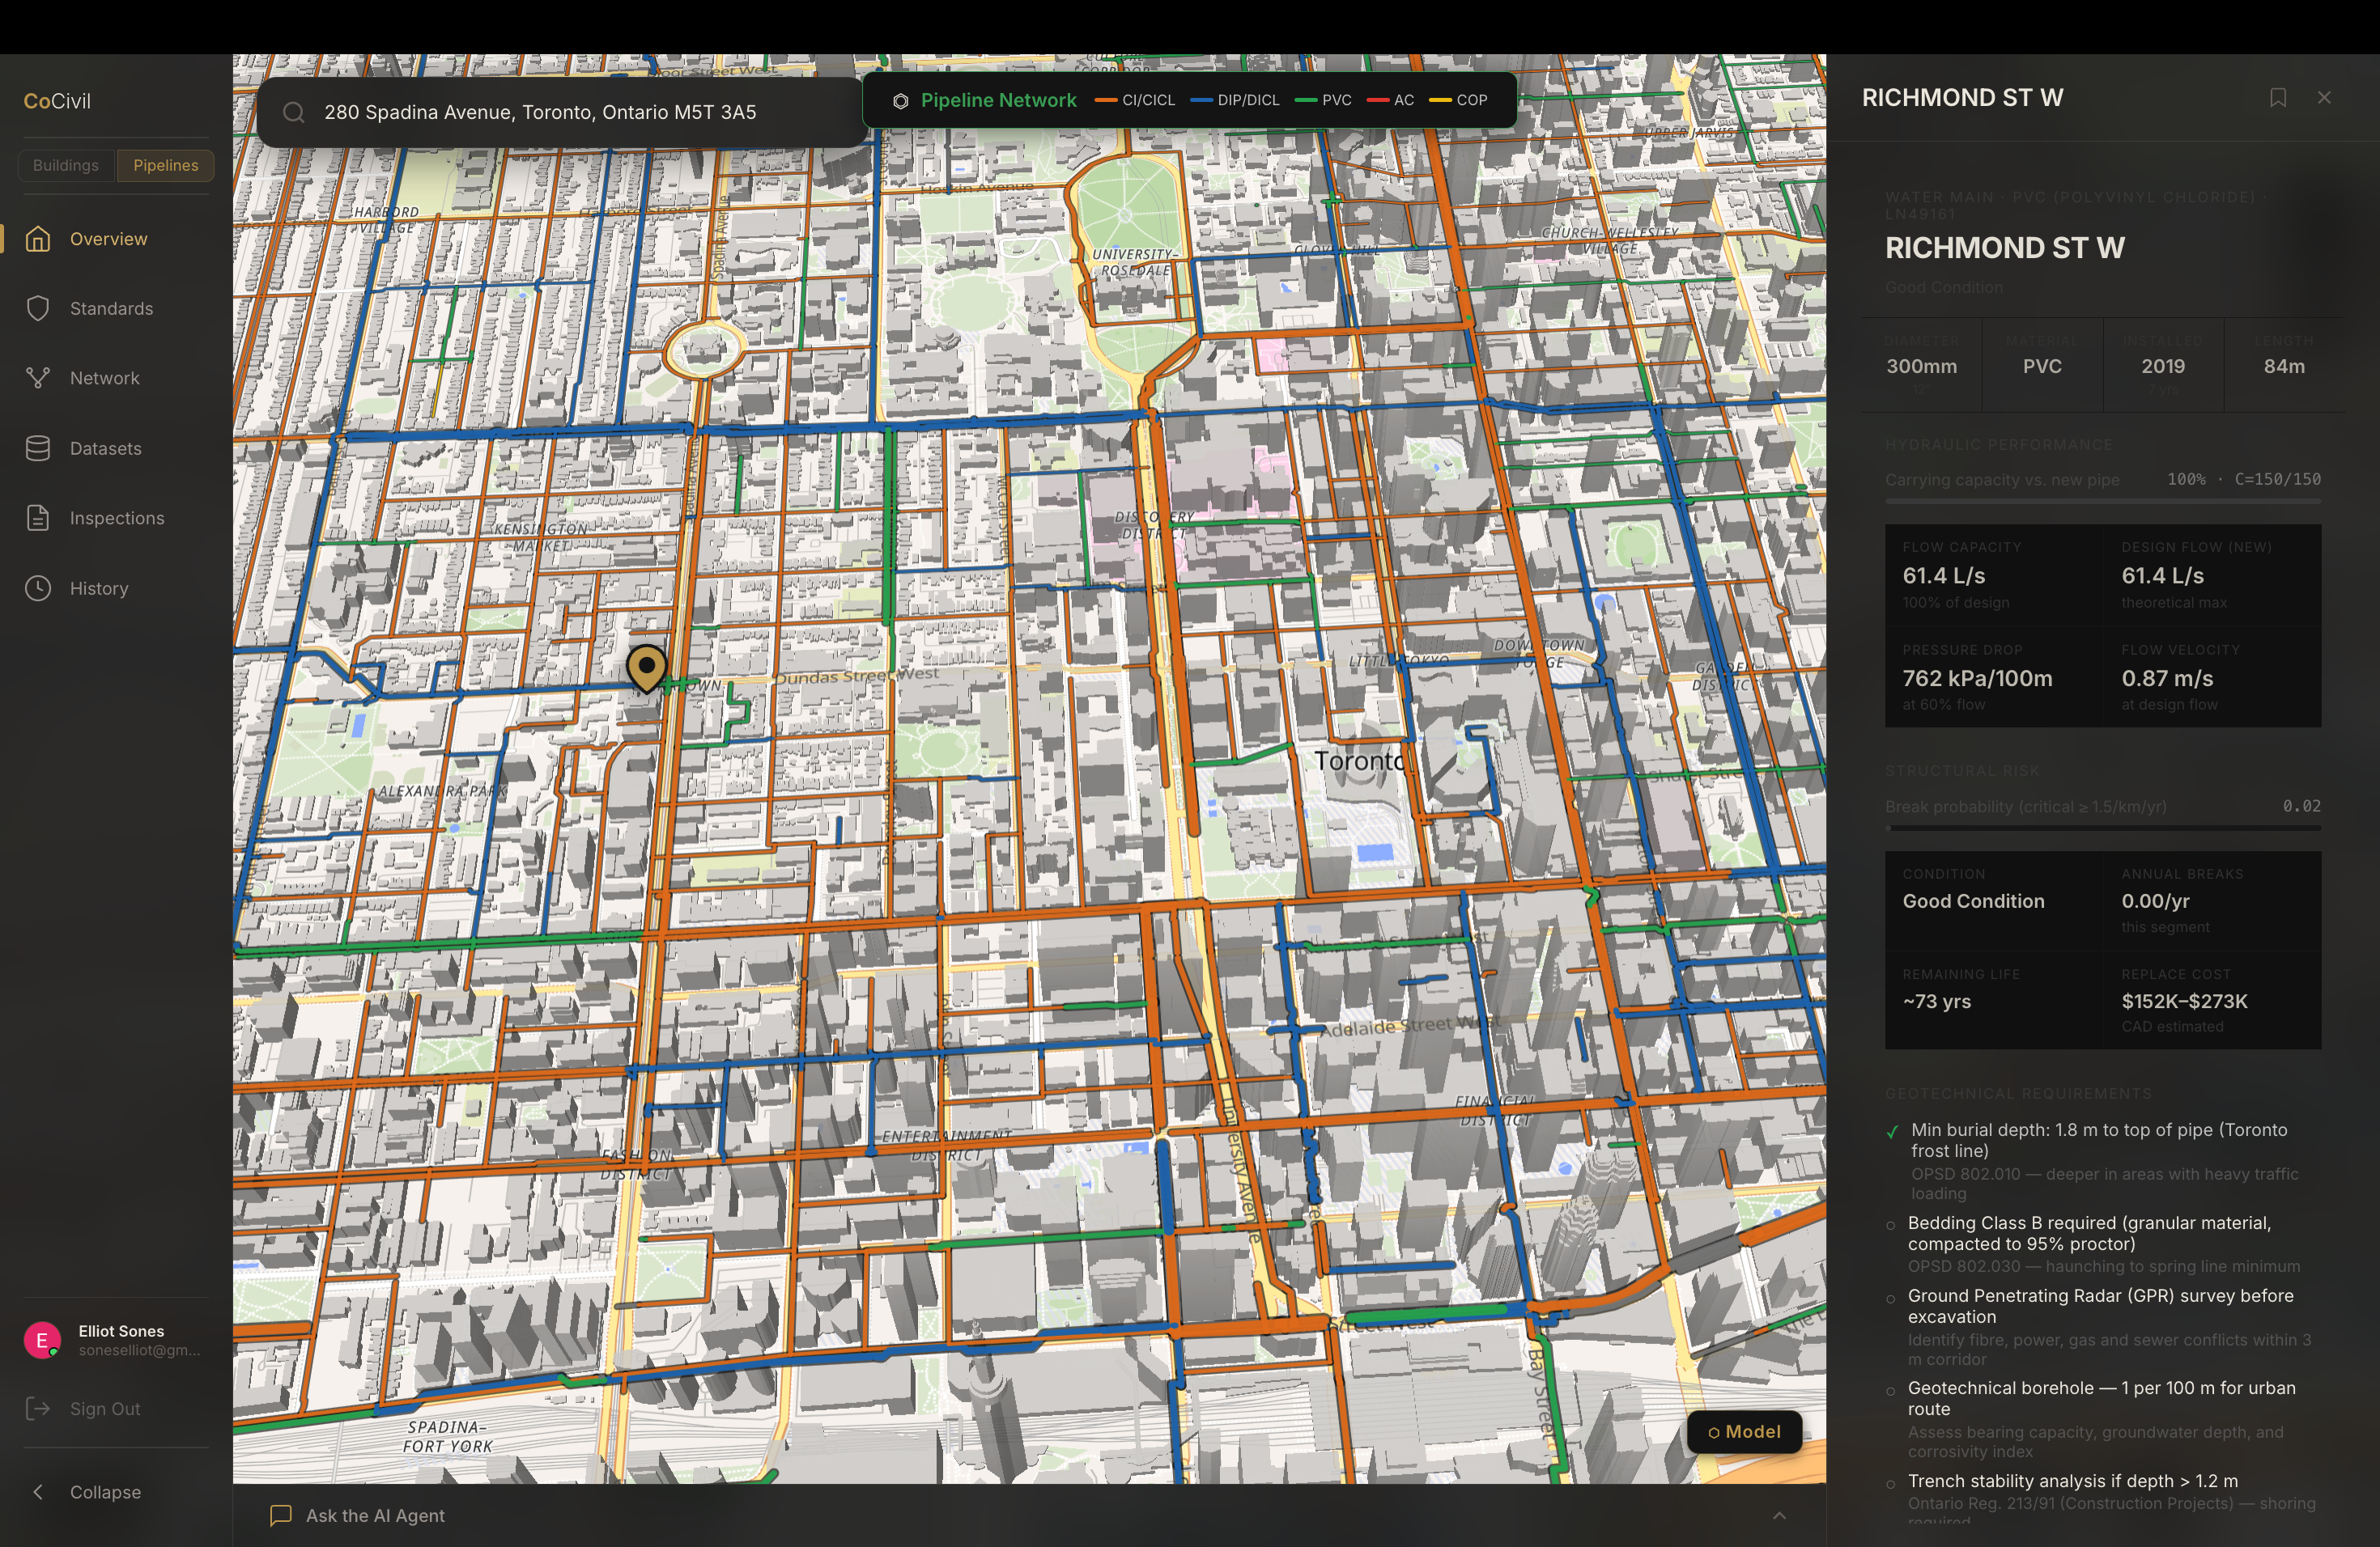Open the Overview home icon
This screenshot has width=2380, height=1547.
click(38, 239)
